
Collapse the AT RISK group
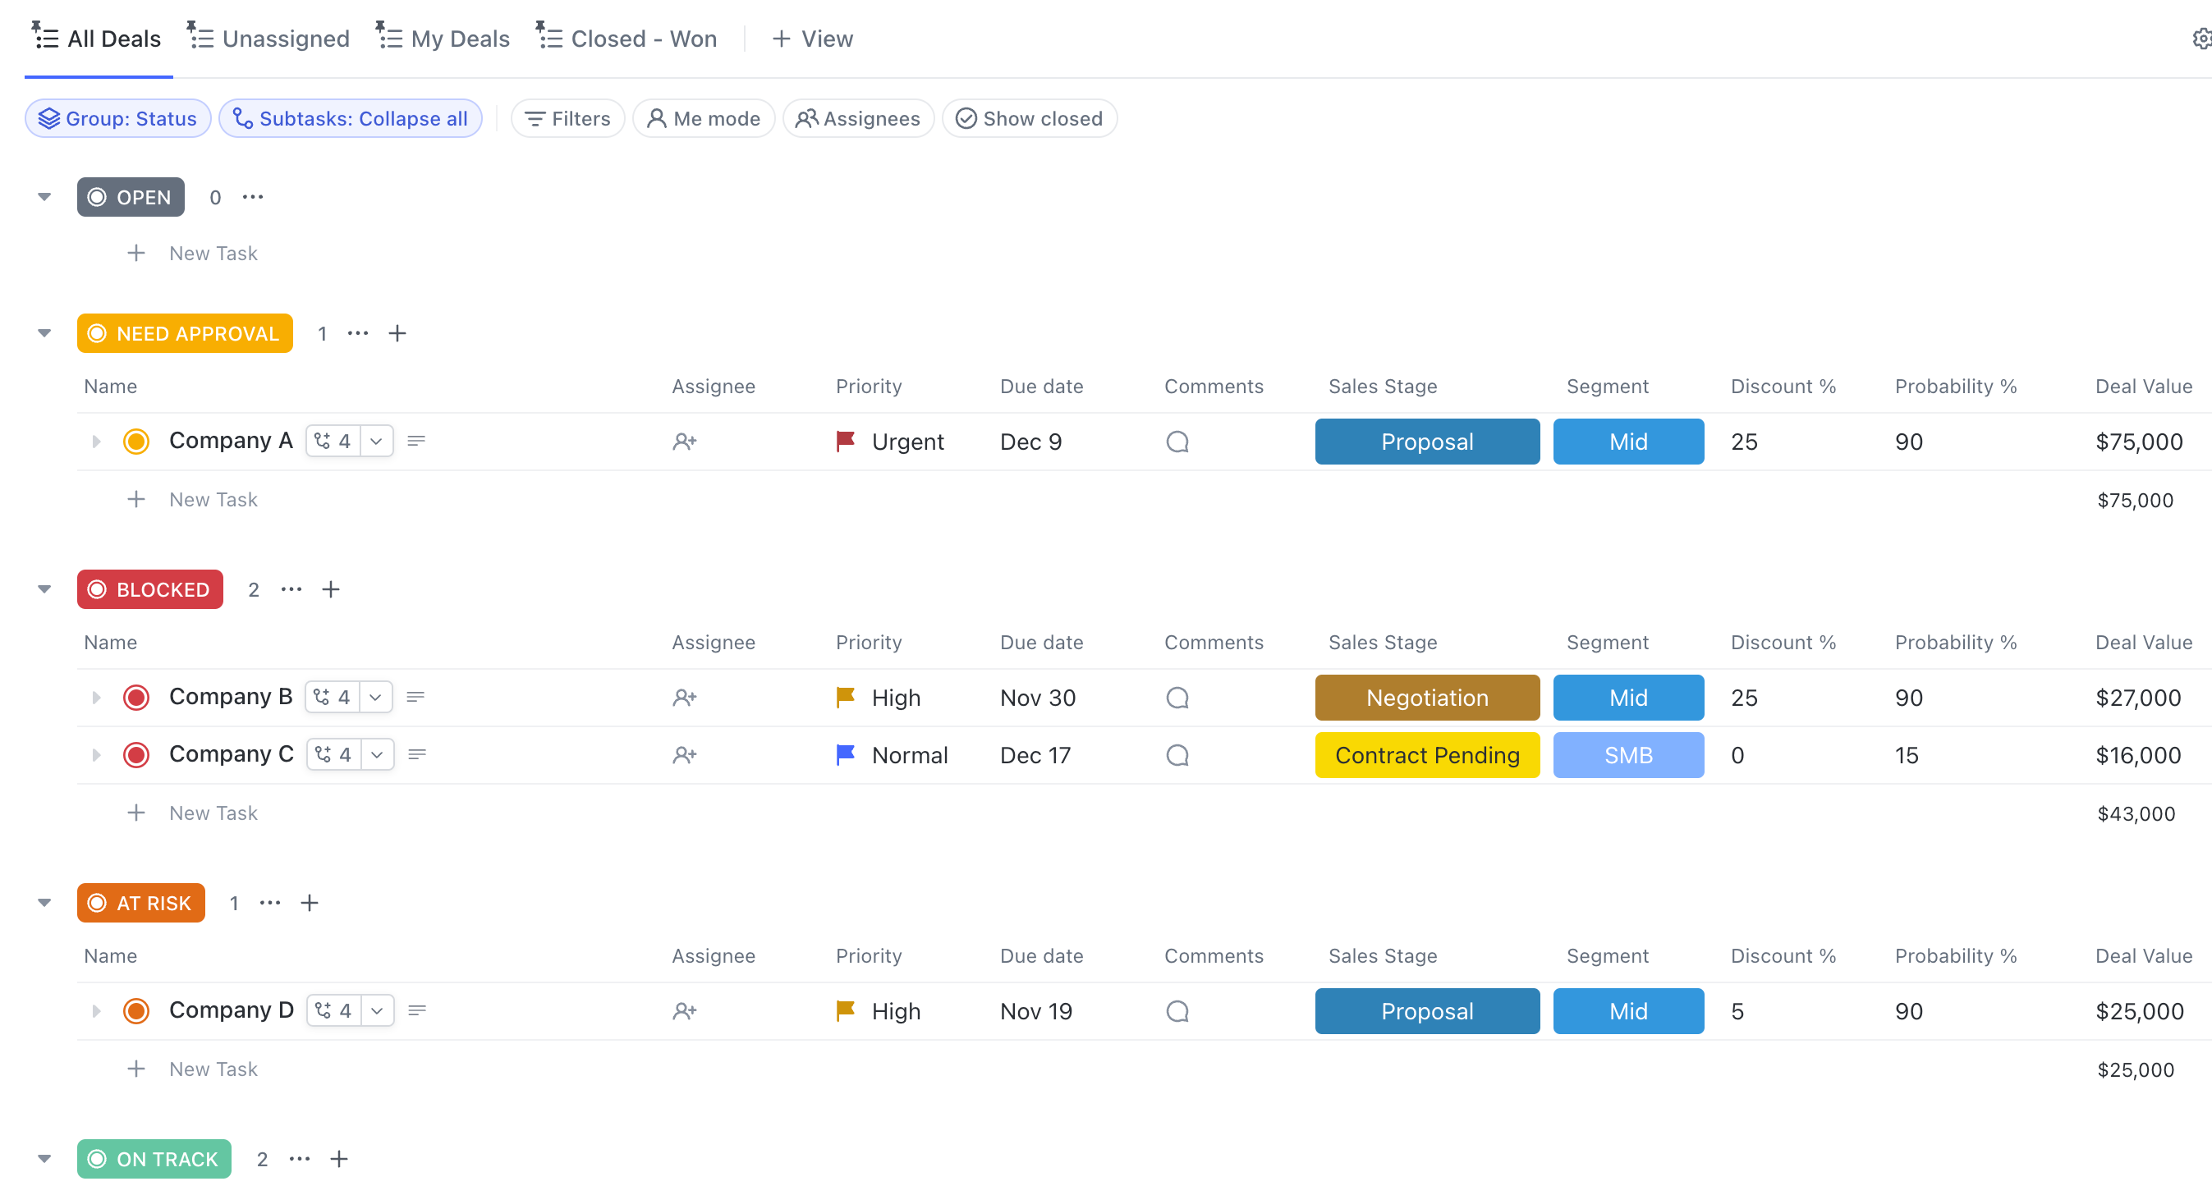[44, 902]
